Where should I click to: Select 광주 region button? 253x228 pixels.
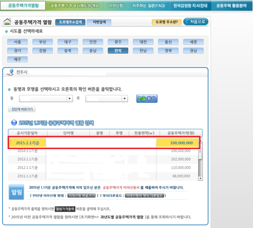click(x=118, y=42)
